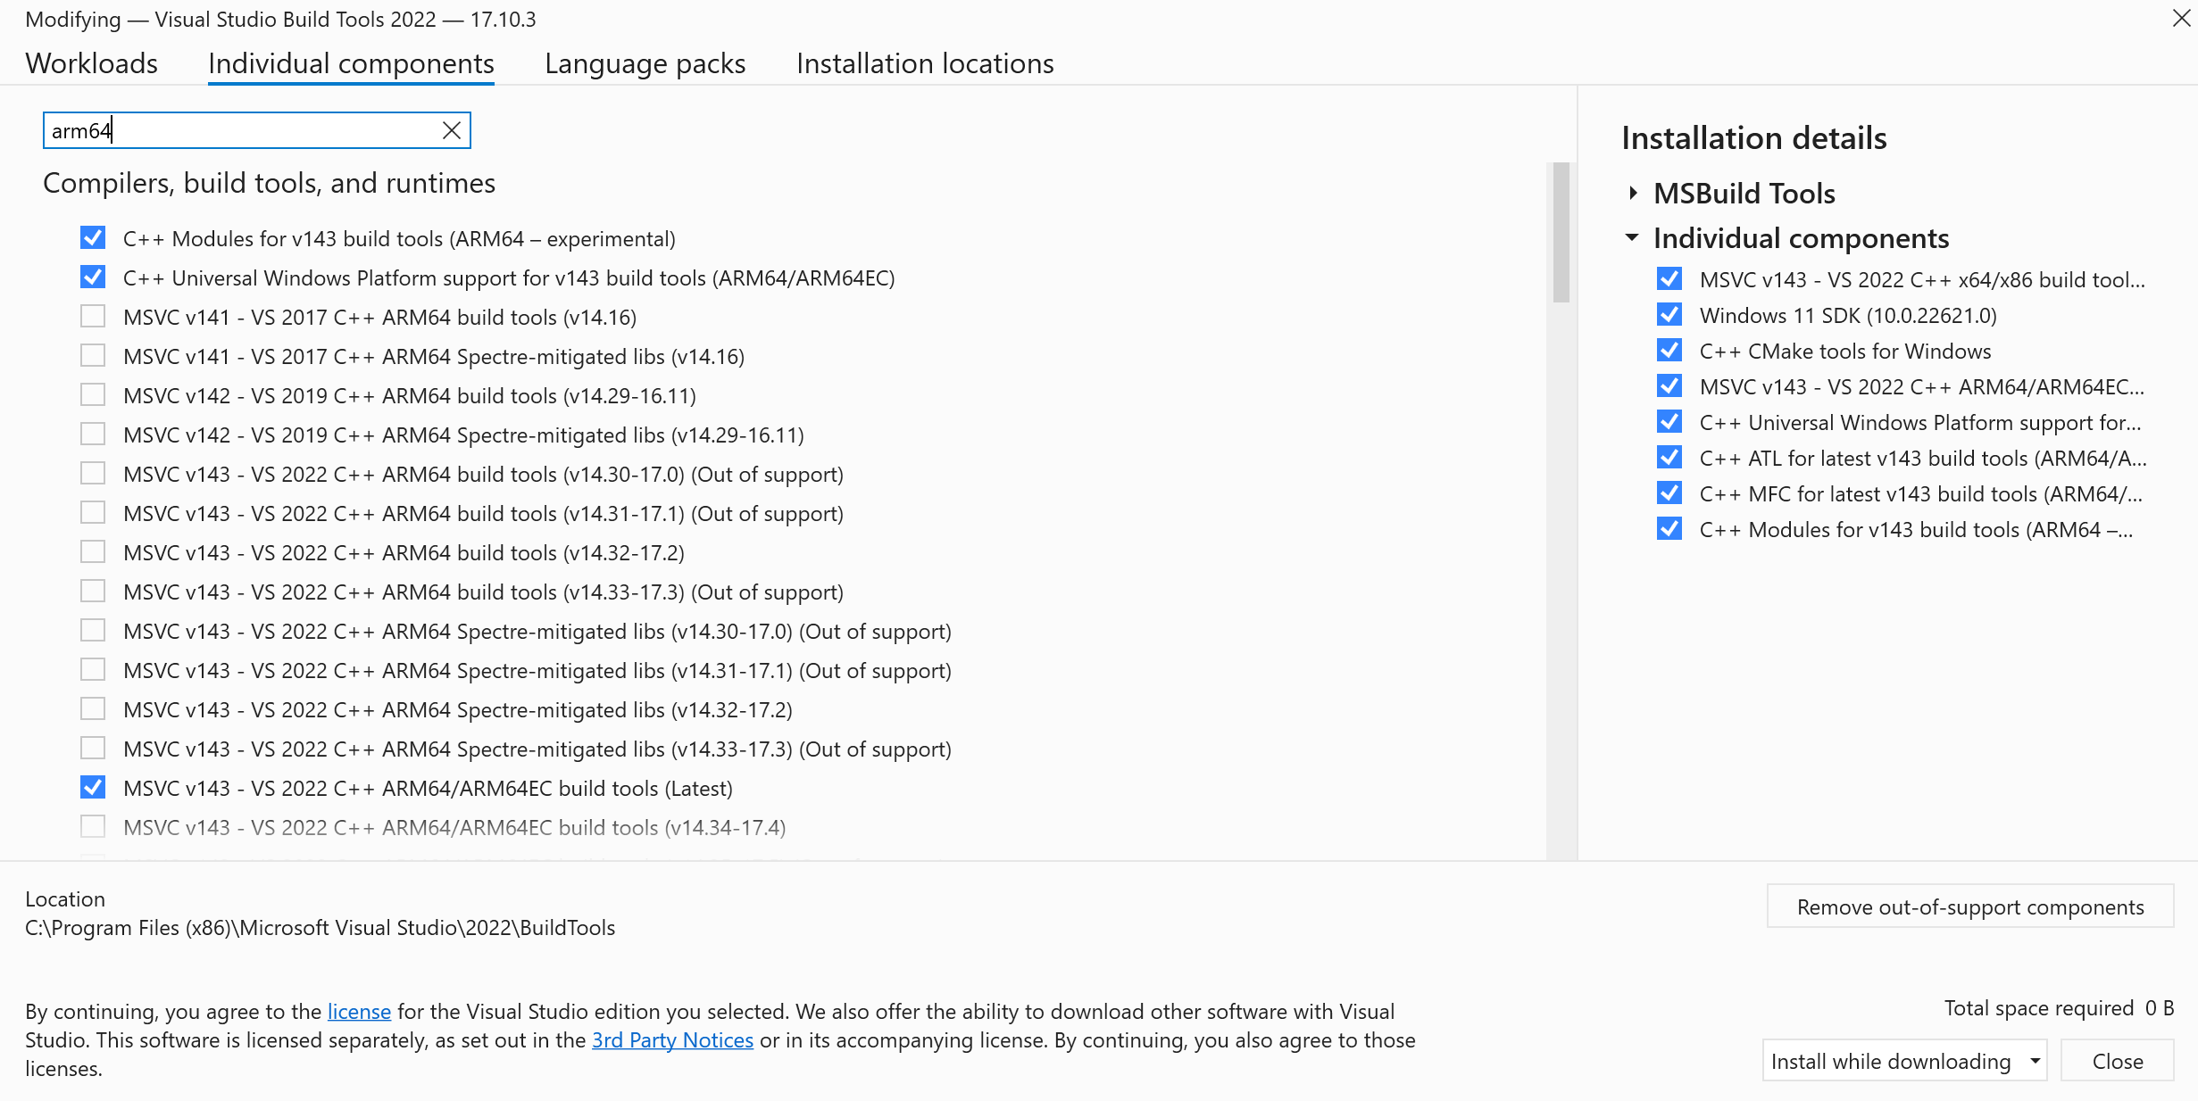Click Remove out-of-support components button
The height and width of the screenshot is (1101, 2198).
(1970, 906)
